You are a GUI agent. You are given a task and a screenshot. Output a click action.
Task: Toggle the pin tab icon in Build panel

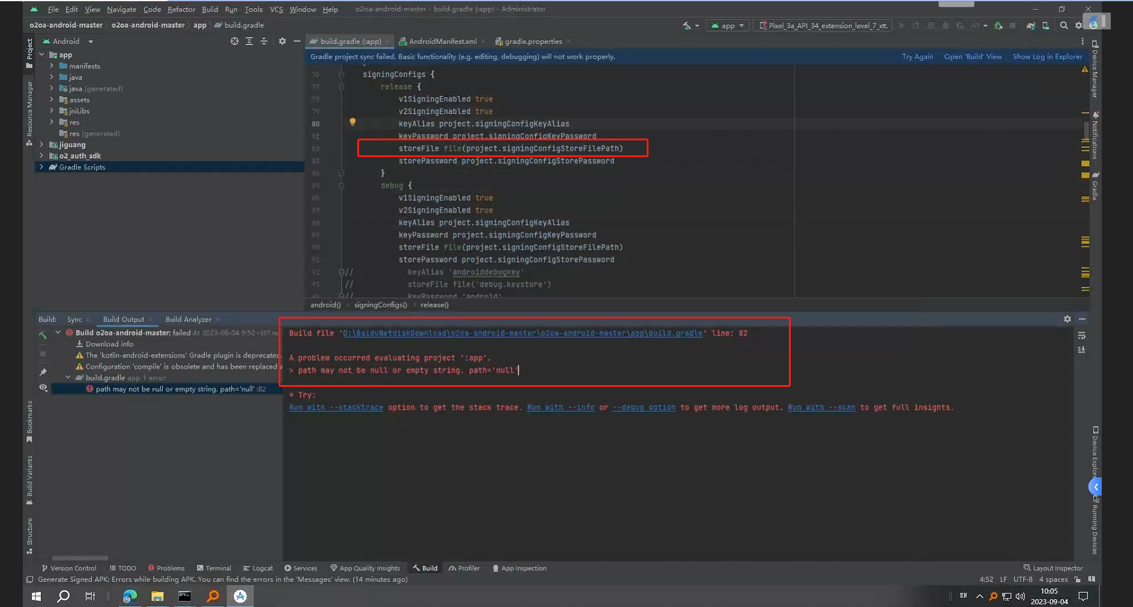coord(43,372)
